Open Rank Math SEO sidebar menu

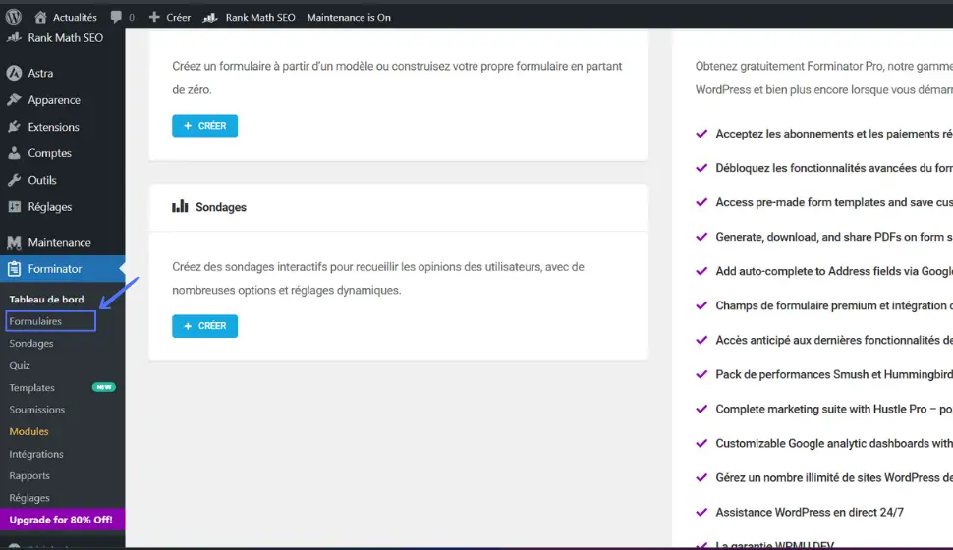click(66, 37)
